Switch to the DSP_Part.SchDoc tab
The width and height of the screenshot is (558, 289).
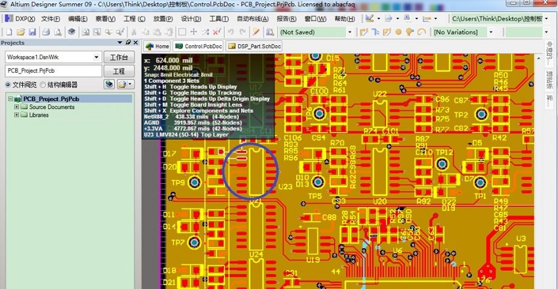click(254, 46)
